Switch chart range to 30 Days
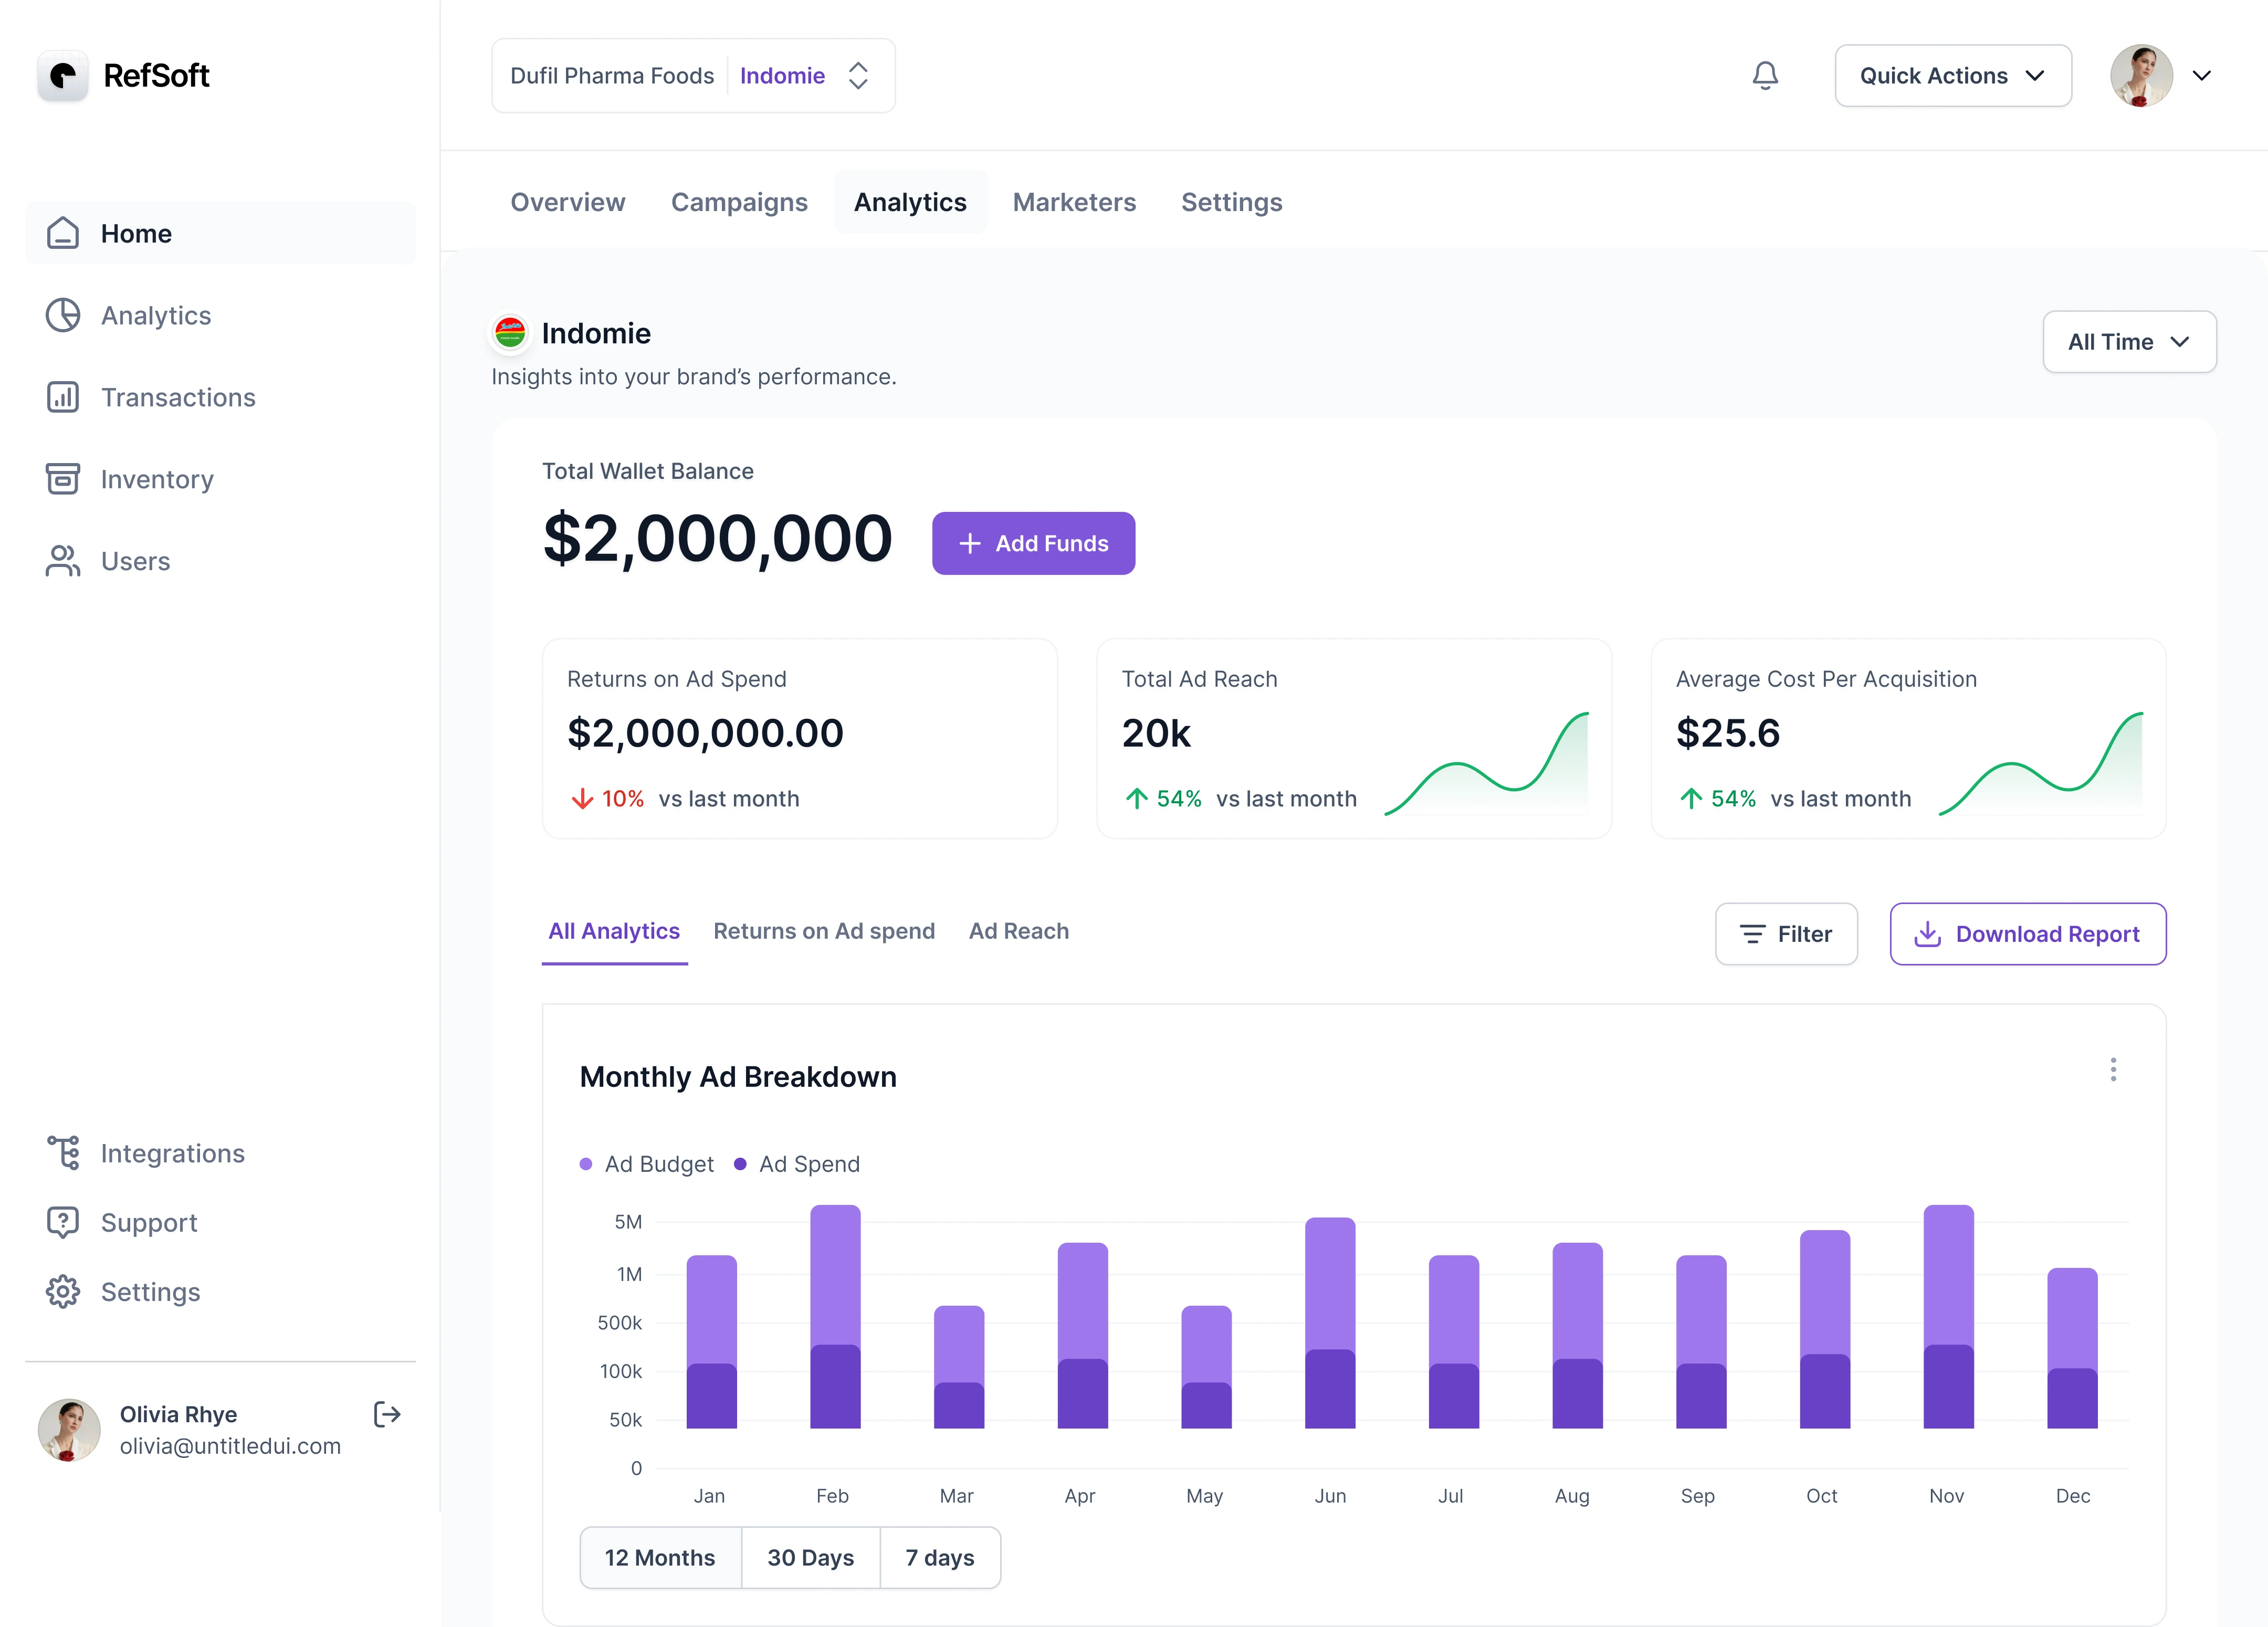The height and width of the screenshot is (1627, 2268). (x=810, y=1557)
